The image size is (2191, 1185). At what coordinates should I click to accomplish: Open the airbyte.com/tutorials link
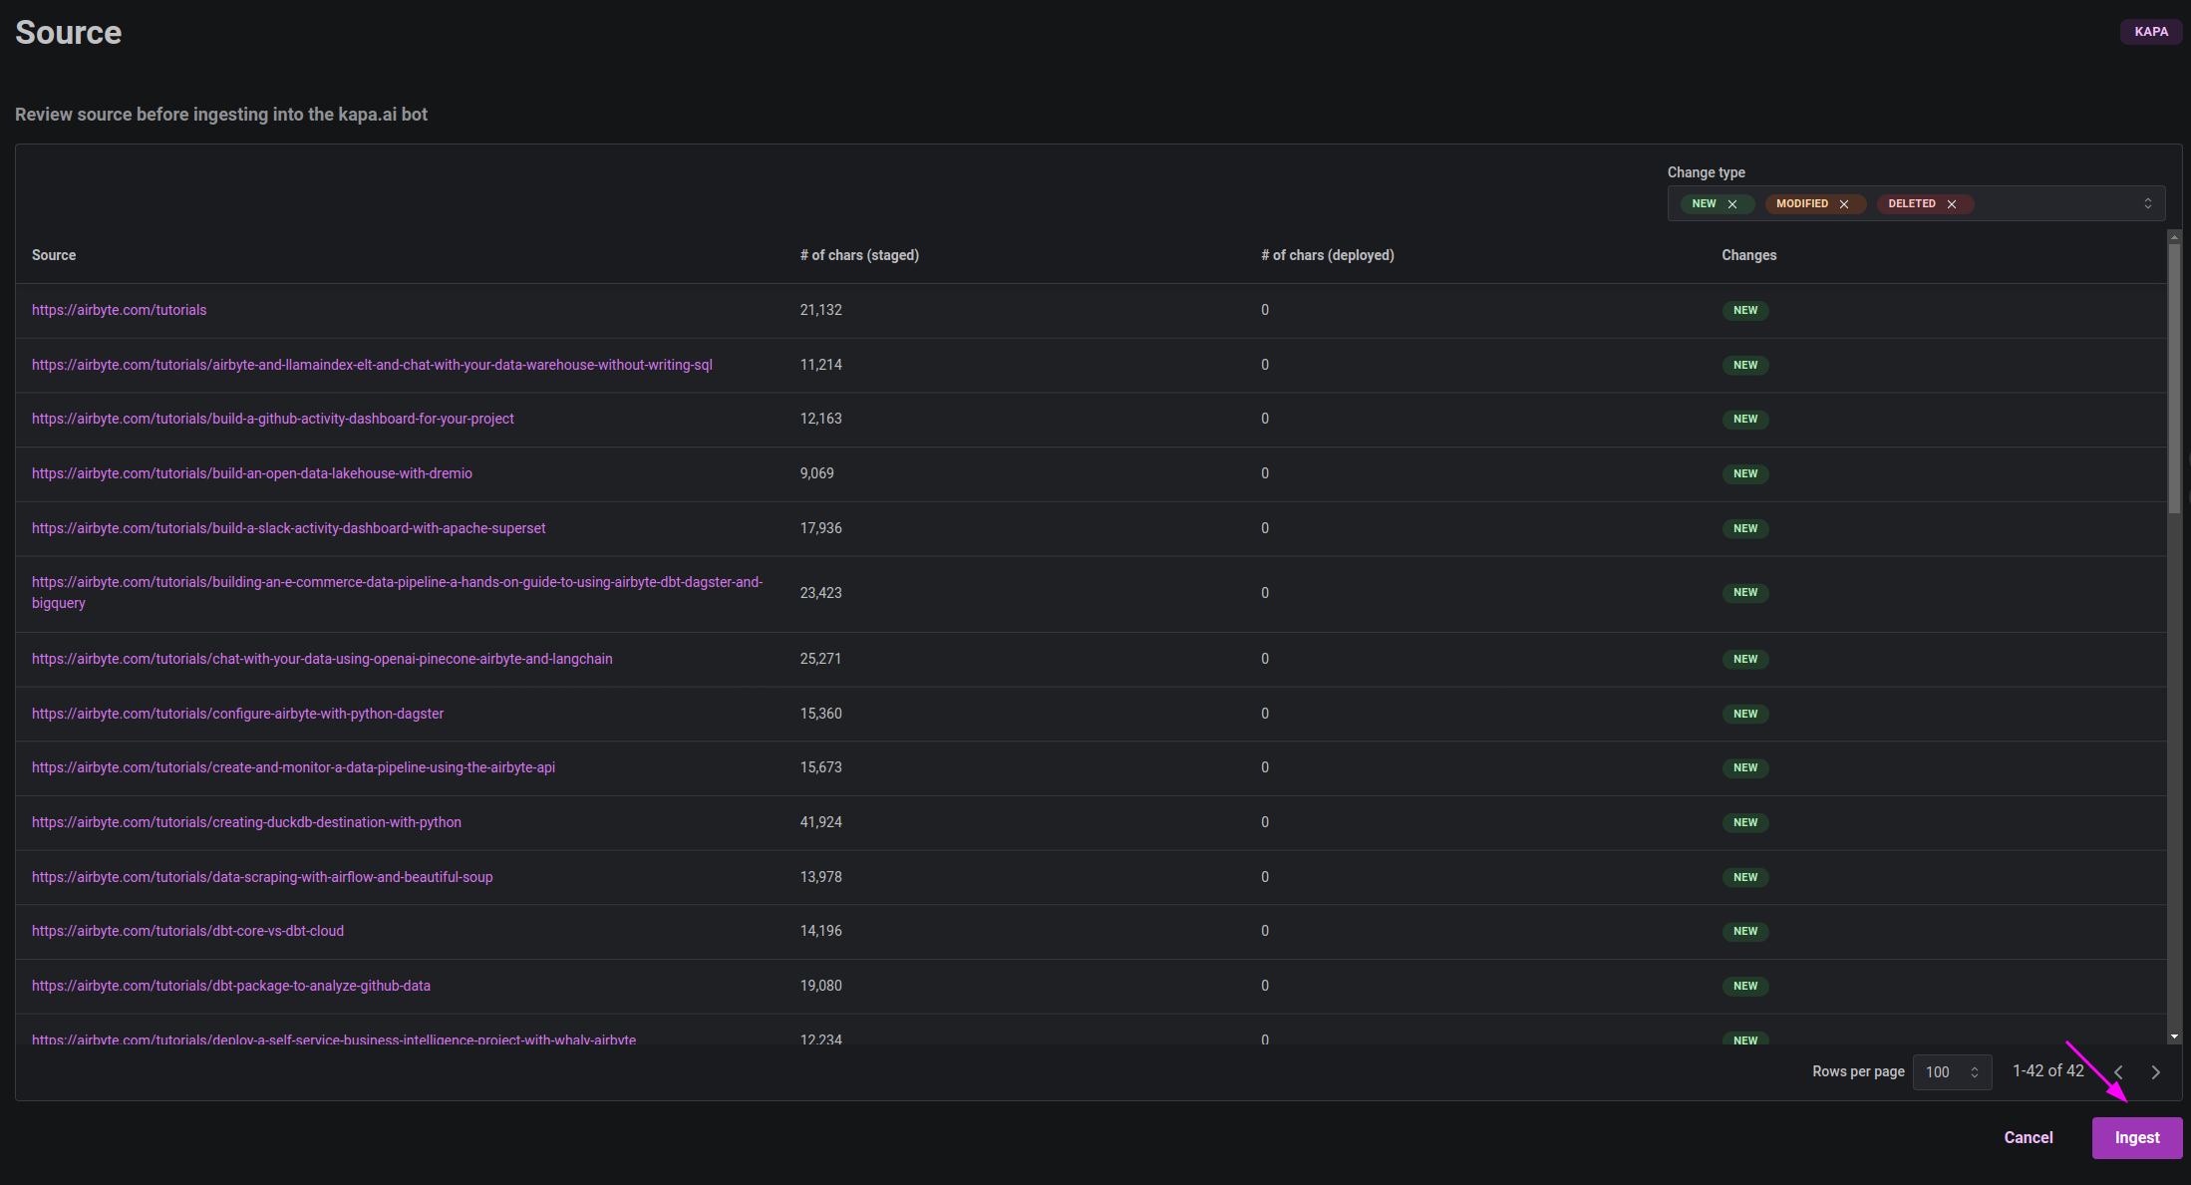[x=120, y=310]
